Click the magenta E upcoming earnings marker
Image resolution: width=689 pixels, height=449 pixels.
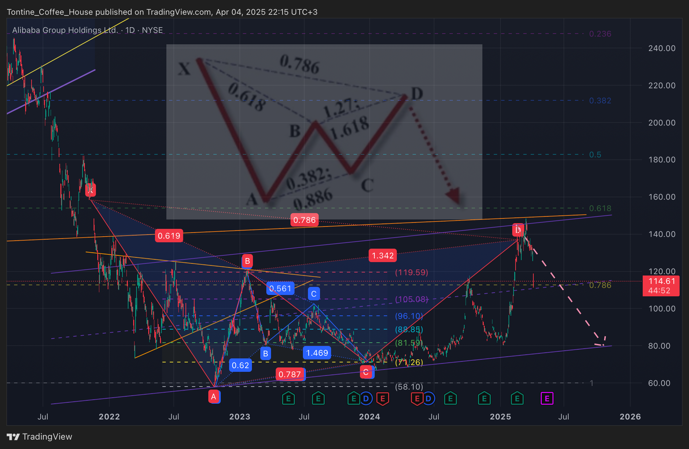coord(547,399)
